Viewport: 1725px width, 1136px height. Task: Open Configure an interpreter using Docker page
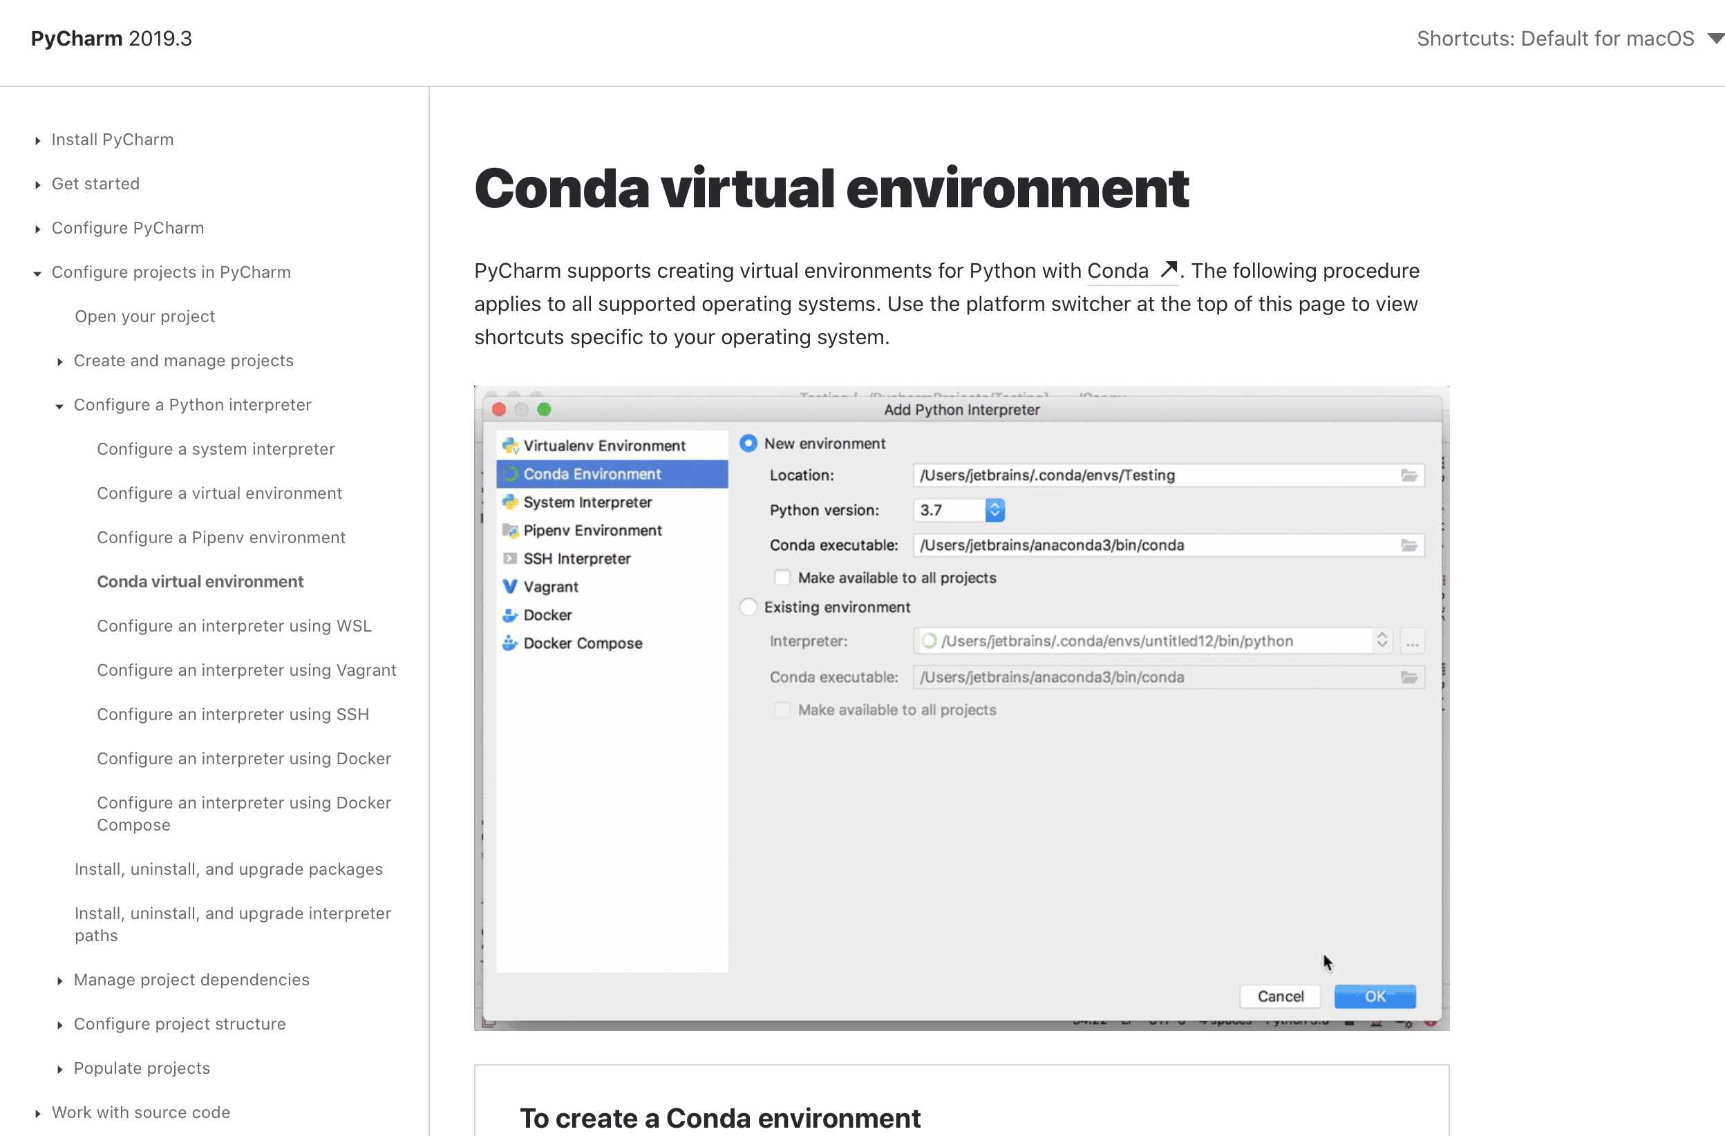244,759
